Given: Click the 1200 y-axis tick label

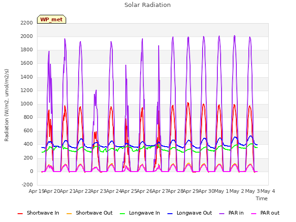Looking at the screenshot, I should (27, 91).
